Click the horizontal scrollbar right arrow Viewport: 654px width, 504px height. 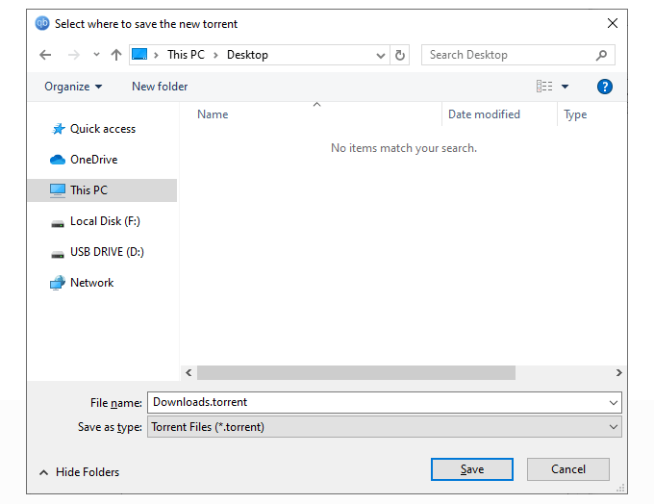pos(619,372)
